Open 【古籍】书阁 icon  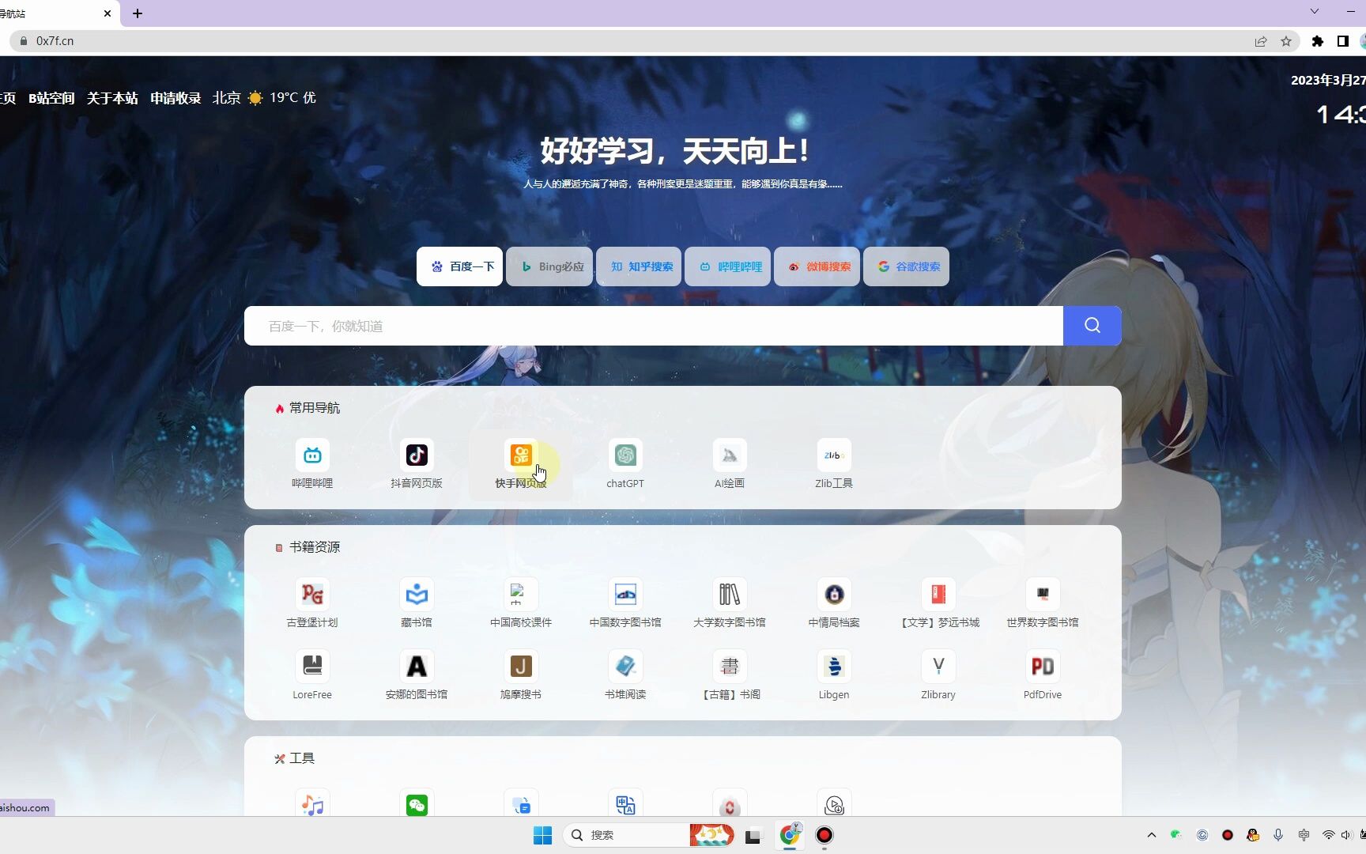730,667
